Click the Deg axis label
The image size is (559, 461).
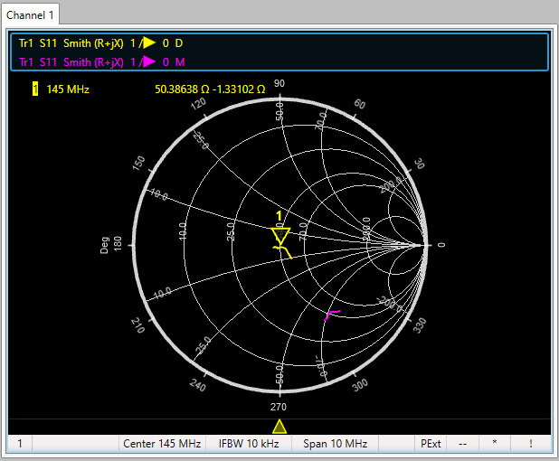[104, 245]
